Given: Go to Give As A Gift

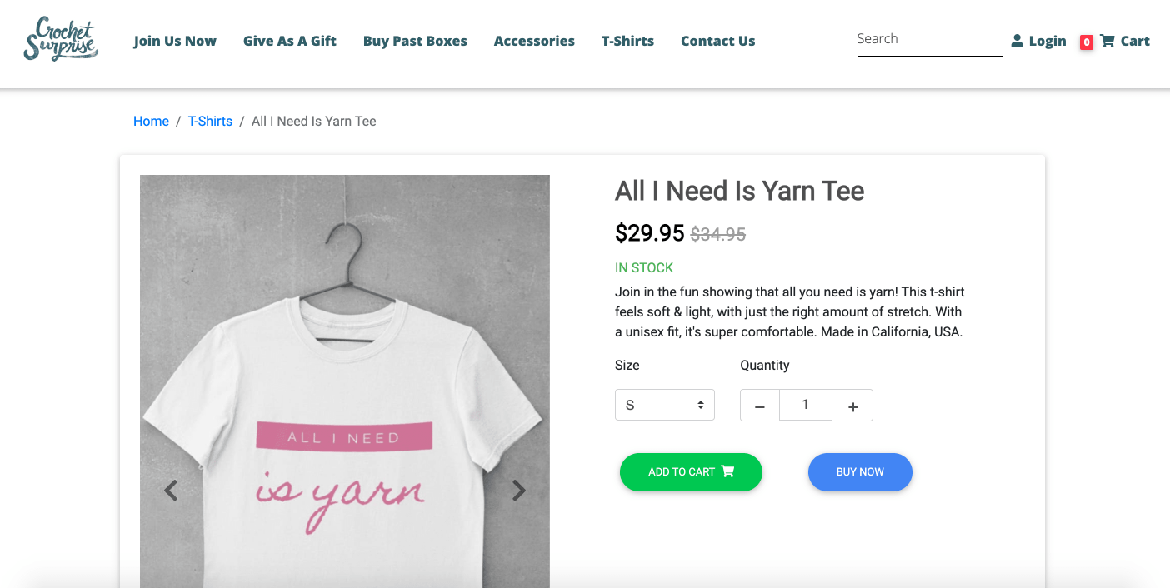Looking at the screenshot, I should pos(290,41).
